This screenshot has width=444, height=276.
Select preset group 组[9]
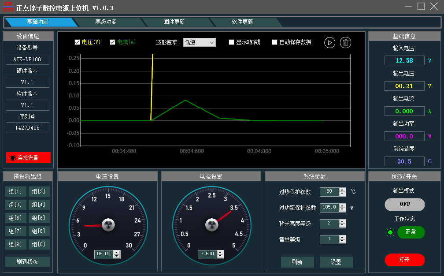point(15,244)
